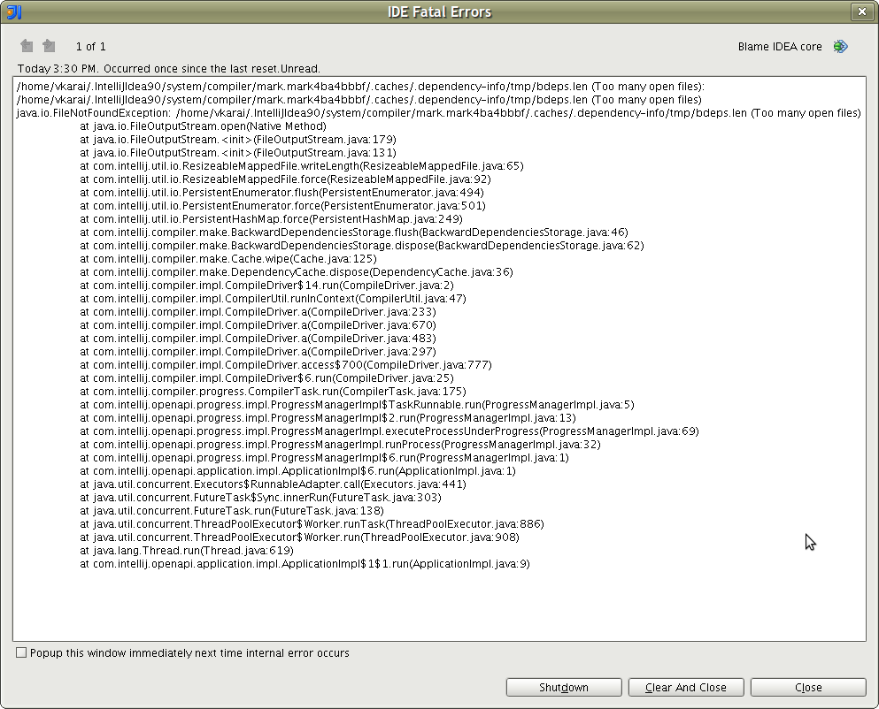Close the IDE Fatal Errors window with X

point(861,11)
